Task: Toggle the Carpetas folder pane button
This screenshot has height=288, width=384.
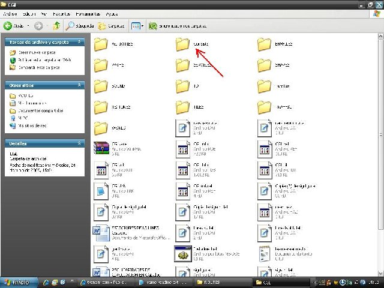Action: click(112, 26)
